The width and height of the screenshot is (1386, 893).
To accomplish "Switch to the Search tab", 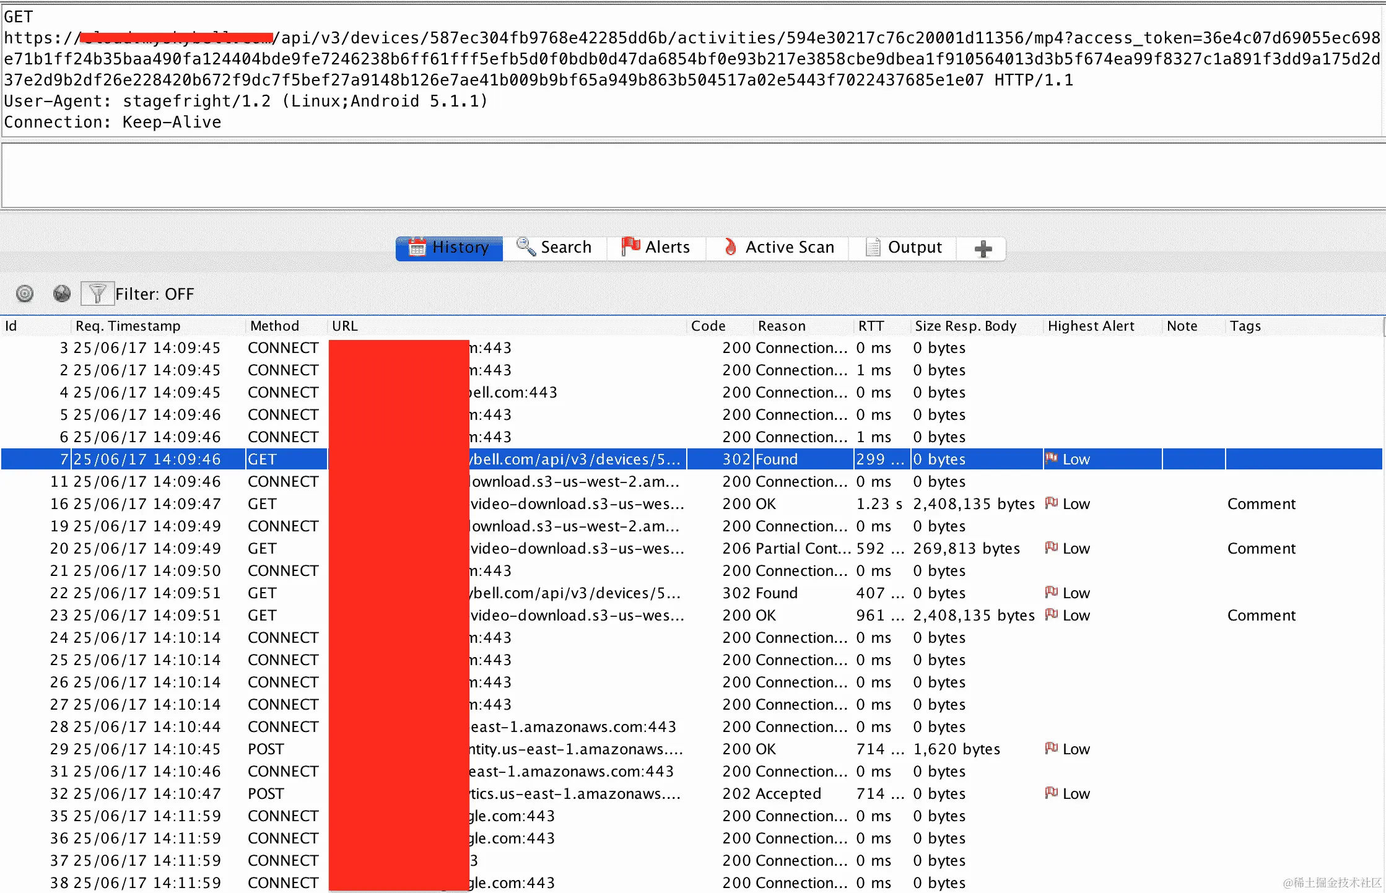I will (x=554, y=248).
